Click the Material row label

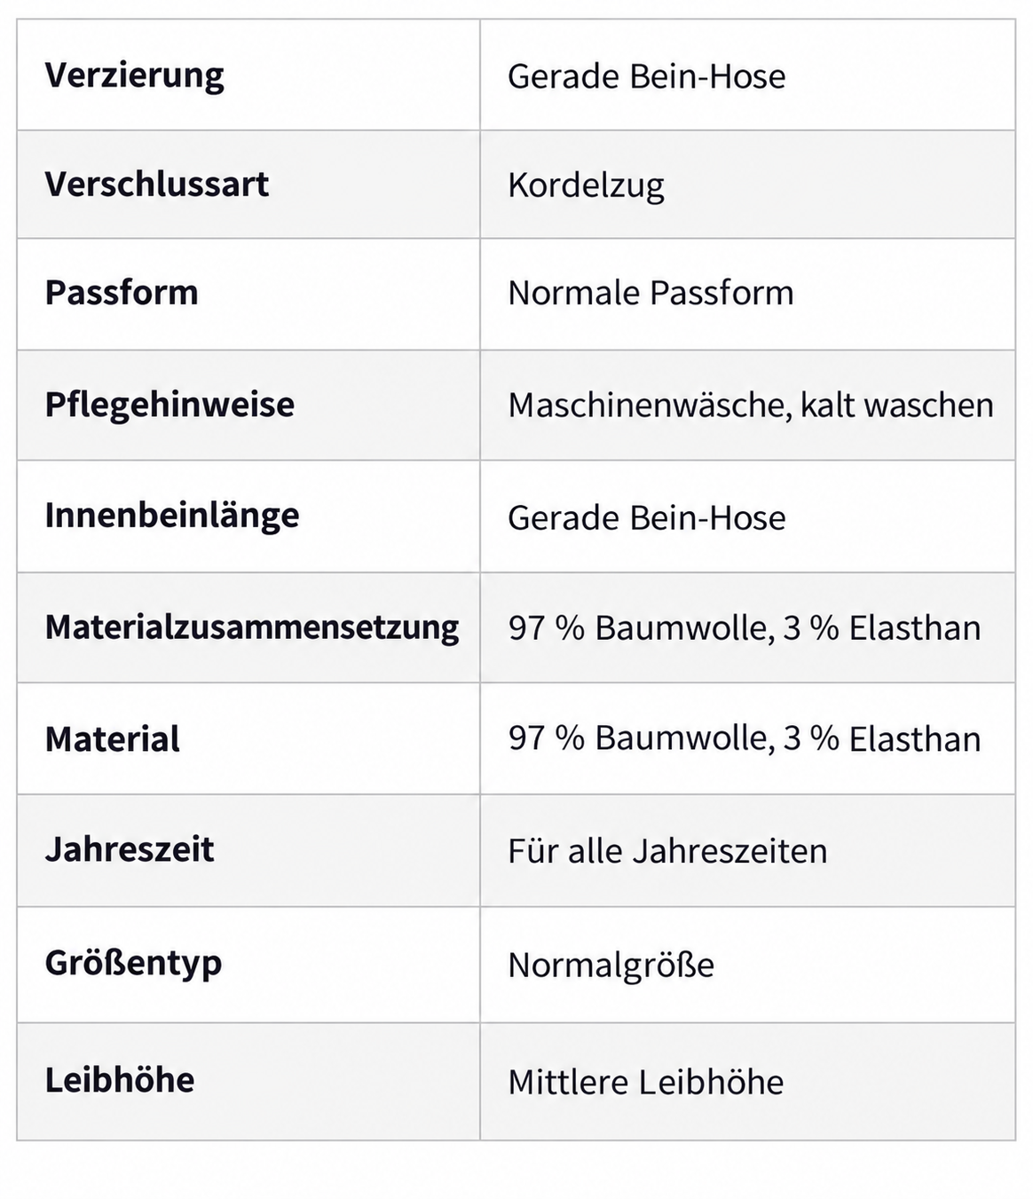click(x=113, y=739)
